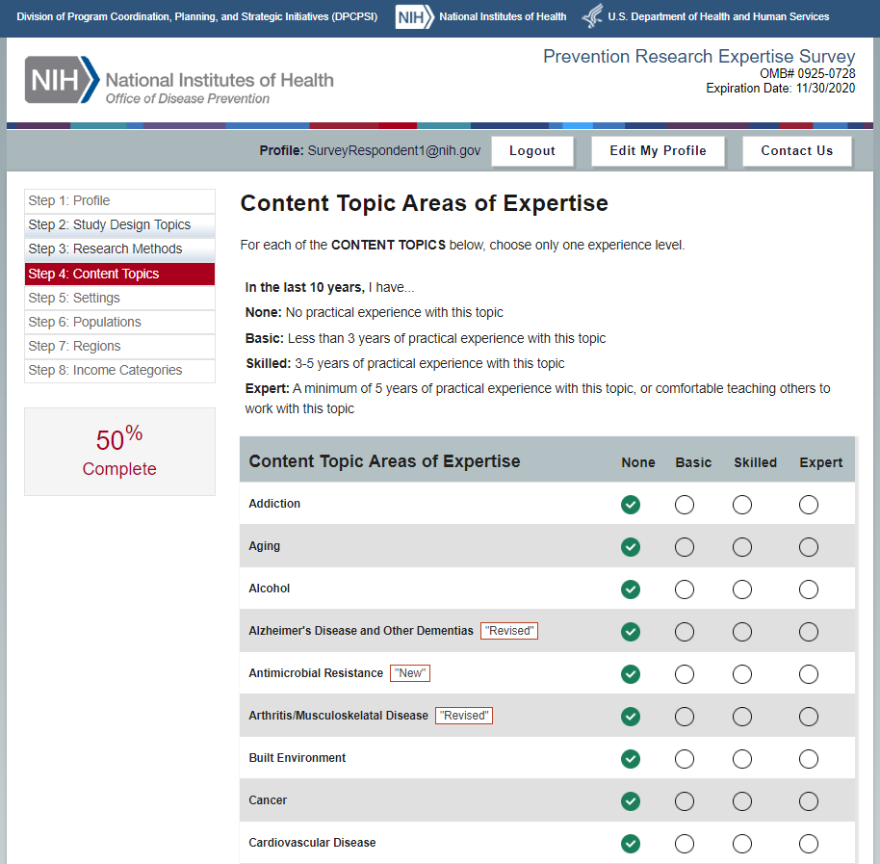Select Expert for Aging

[809, 547]
